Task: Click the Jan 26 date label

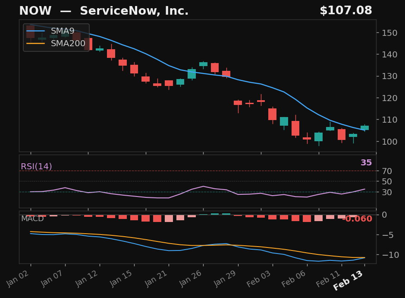Action: tap(190, 278)
